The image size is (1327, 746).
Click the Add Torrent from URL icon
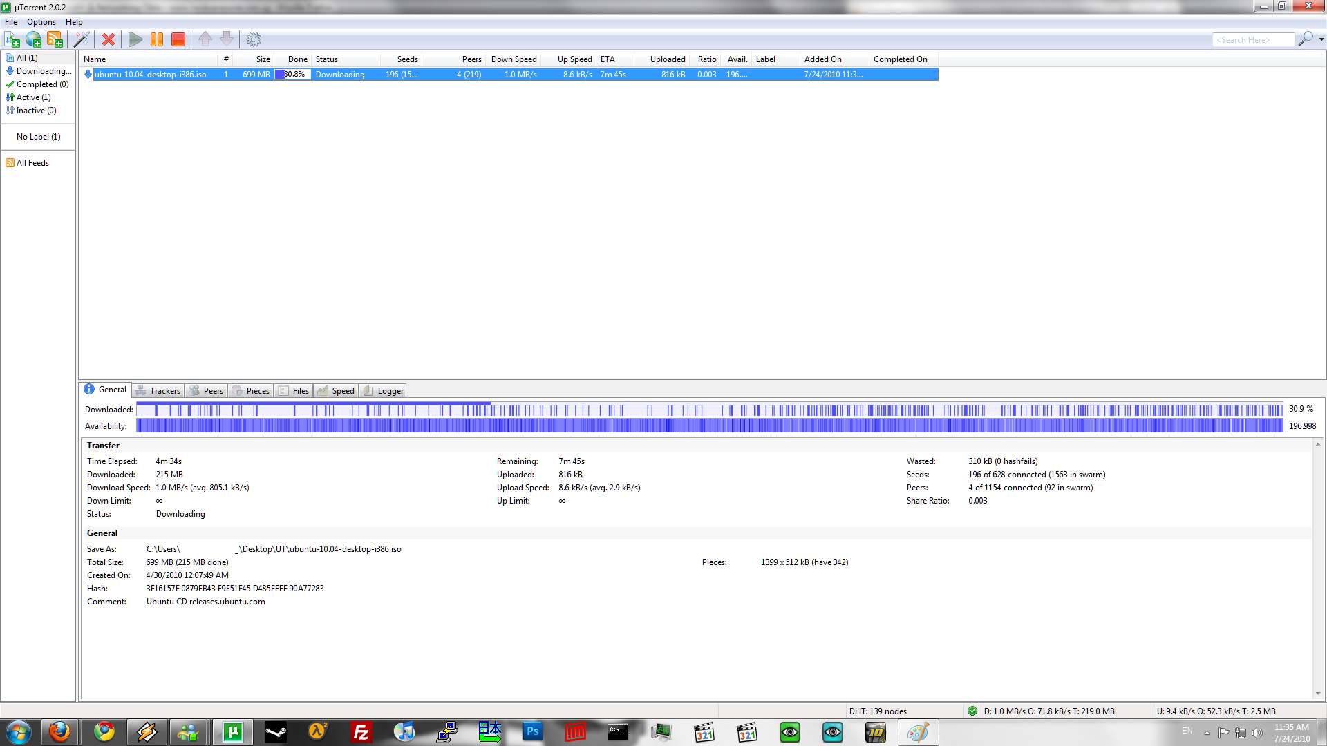point(33,39)
